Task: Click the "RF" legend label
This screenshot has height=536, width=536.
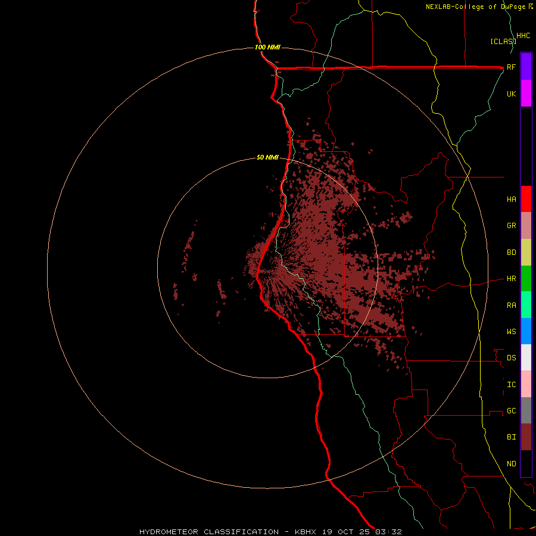Action: pyautogui.click(x=511, y=67)
